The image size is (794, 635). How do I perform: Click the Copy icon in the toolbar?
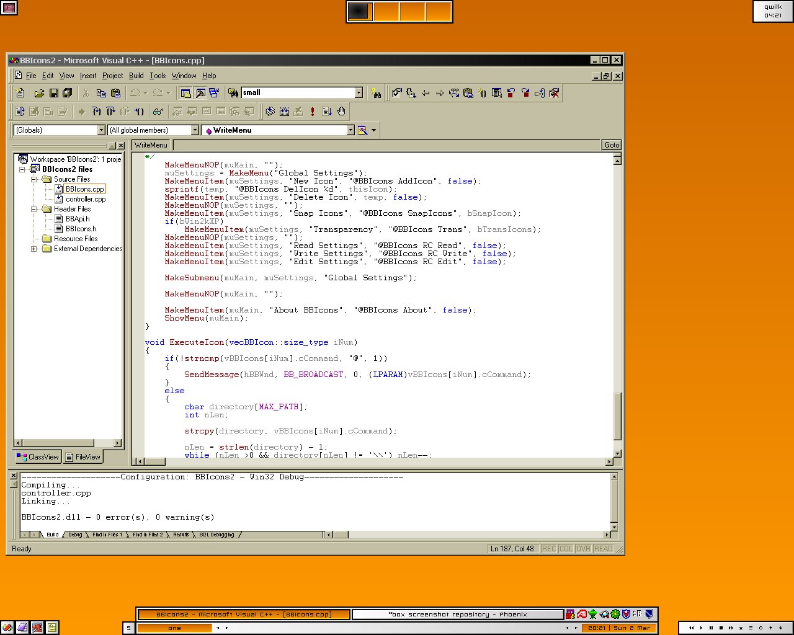click(100, 93)
